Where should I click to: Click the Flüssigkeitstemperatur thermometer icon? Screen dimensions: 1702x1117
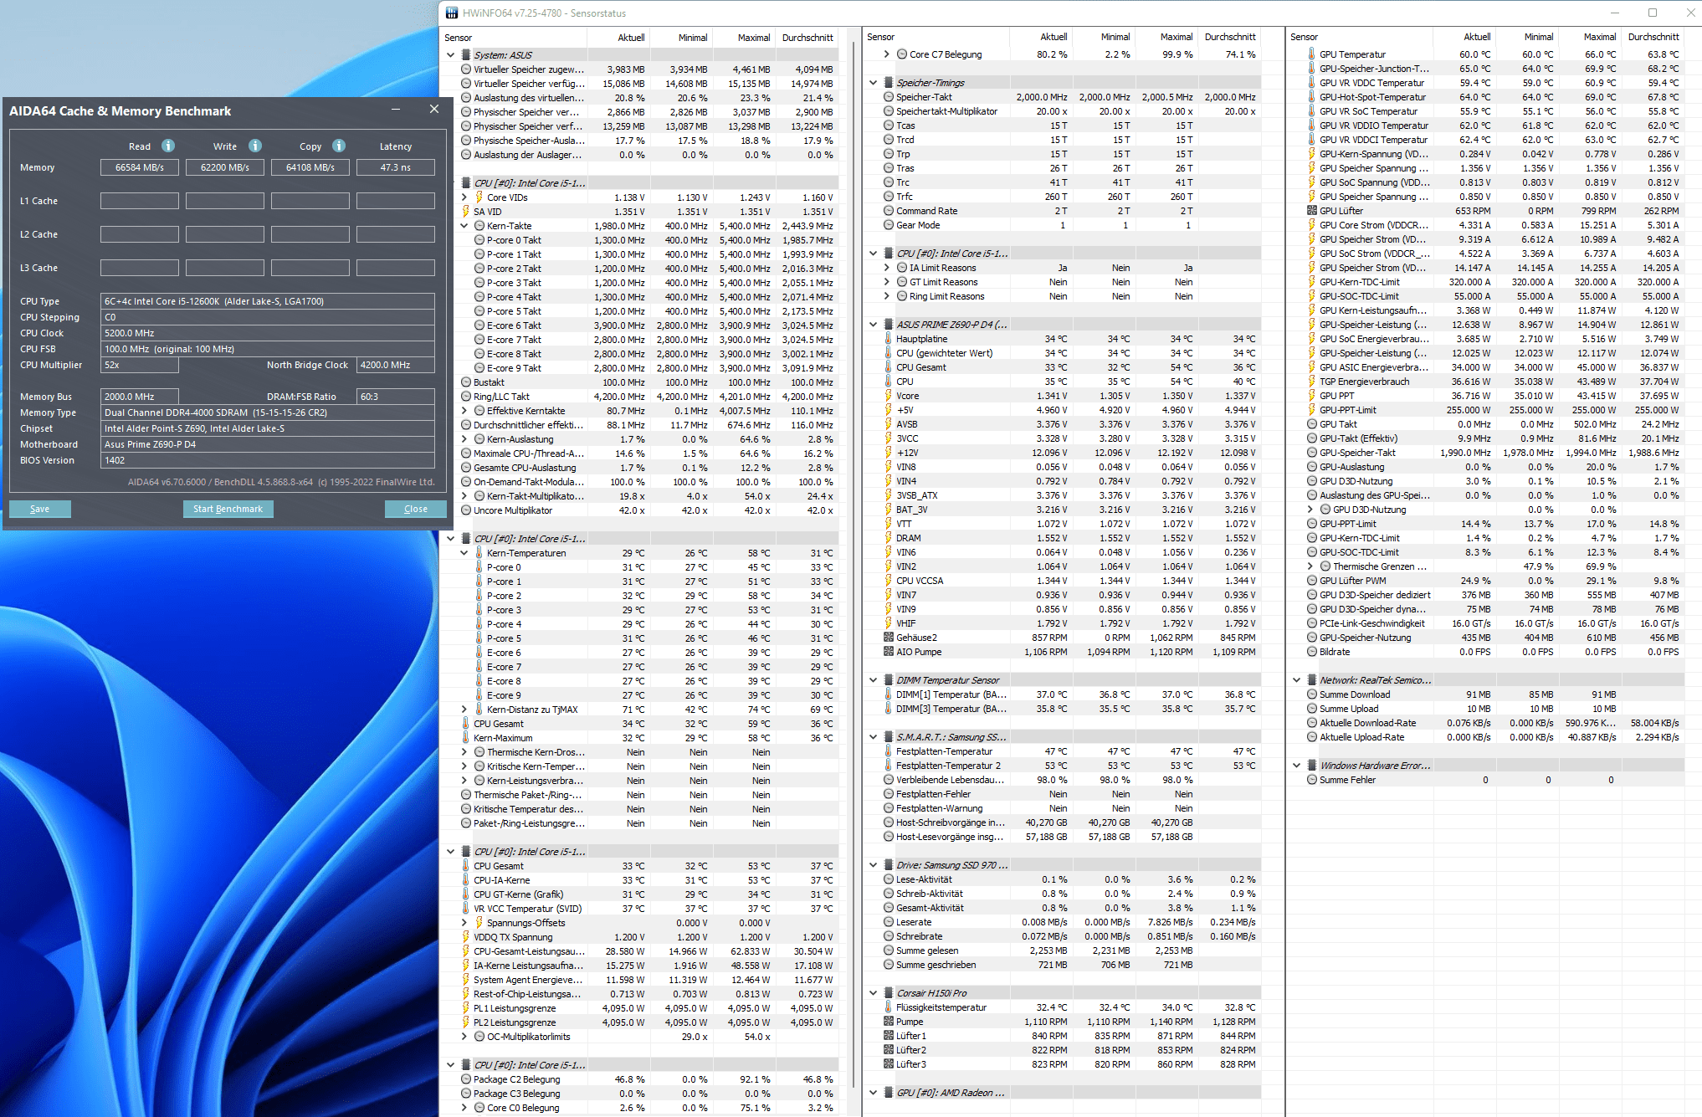[x=889, y=1007]
